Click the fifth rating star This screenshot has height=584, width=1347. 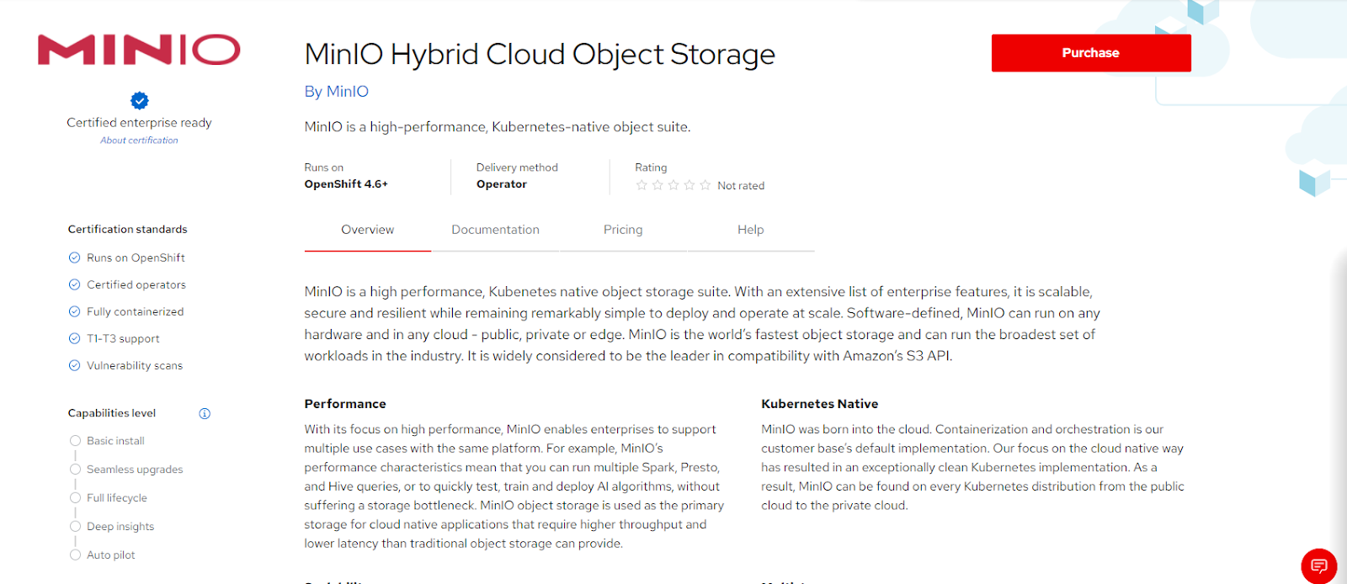pos(705,185)
